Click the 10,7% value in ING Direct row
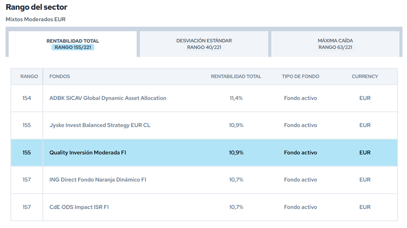The width and height of the screenshot is (407, 228). [236, 179]
